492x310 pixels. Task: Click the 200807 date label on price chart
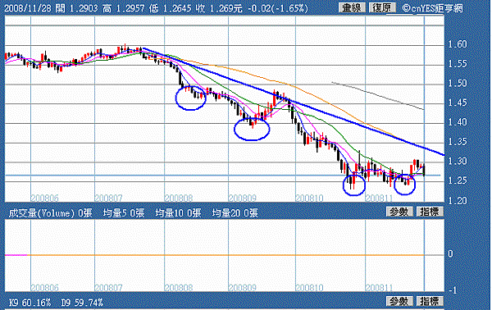108,198
